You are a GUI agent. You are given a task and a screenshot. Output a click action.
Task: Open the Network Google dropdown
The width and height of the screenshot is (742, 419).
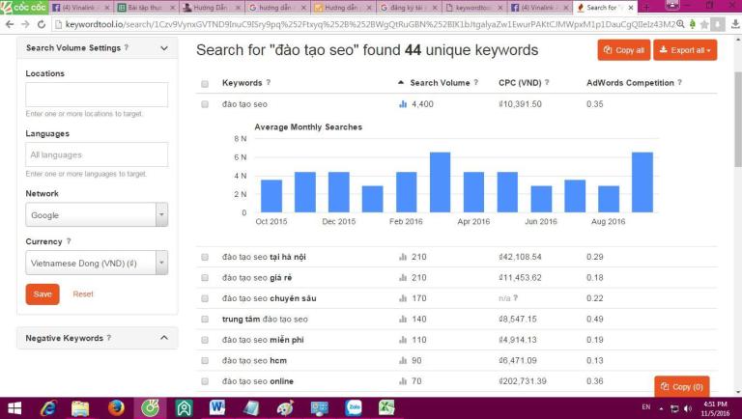coord(97,214)
